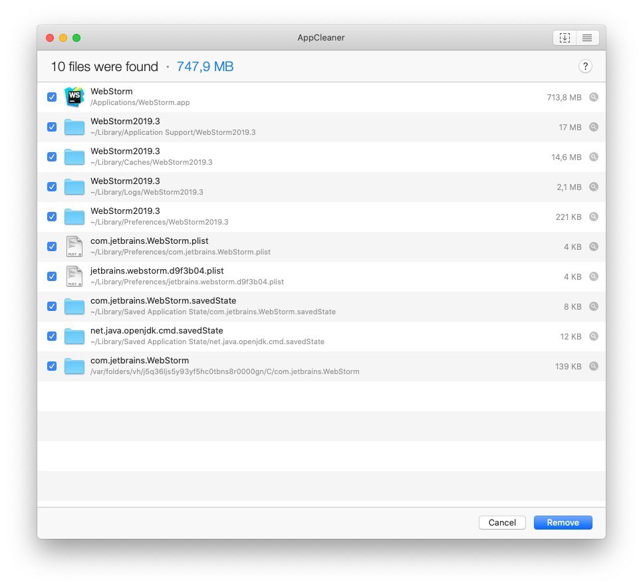Click the WebStorm application icon
This screenshot has width=643, height=588.
pyautogui.click(x=74, y=97)
